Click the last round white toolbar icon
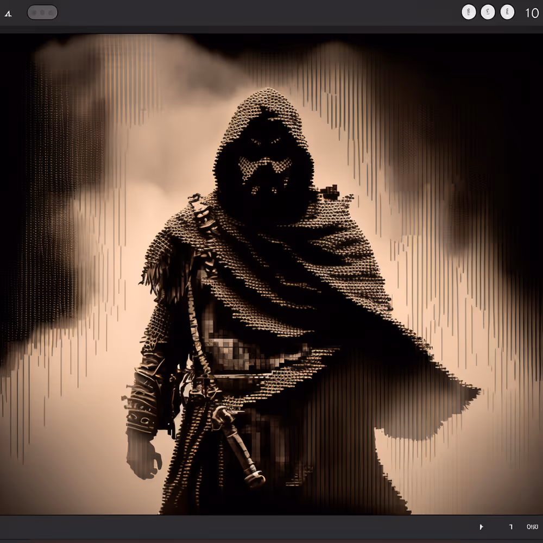 (507, 12)
